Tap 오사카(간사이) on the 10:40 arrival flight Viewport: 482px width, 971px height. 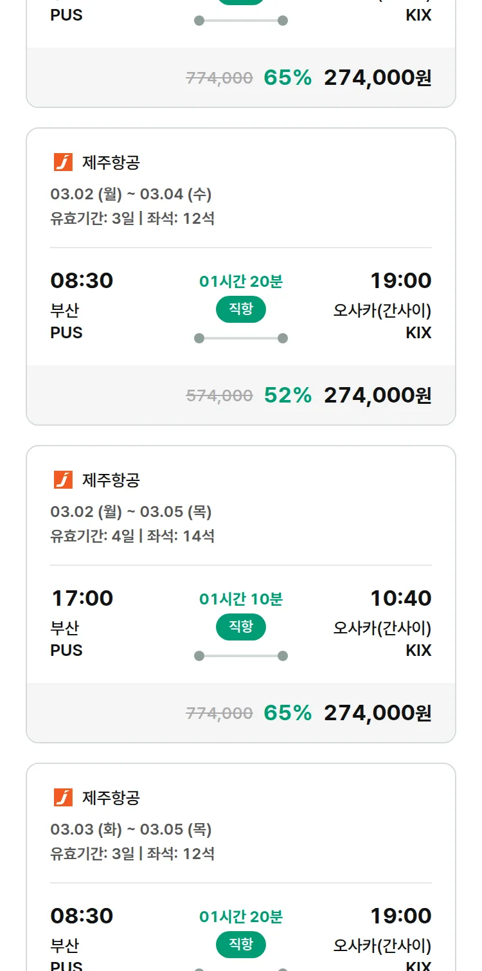pyautogui.click(x=382, y=628)
